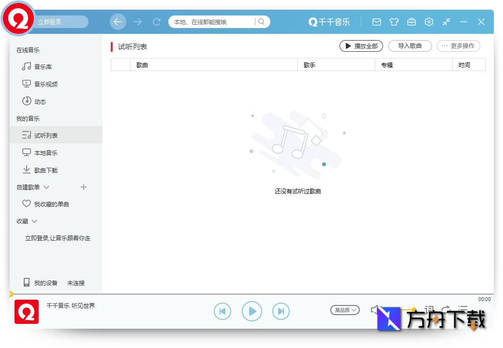Open the skin/theme shirt icon

394,22
